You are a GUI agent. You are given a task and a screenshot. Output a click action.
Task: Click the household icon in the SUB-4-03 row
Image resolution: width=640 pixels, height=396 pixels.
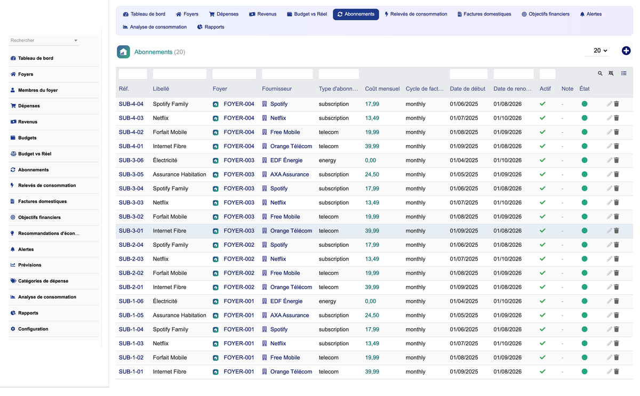[215, 118]
